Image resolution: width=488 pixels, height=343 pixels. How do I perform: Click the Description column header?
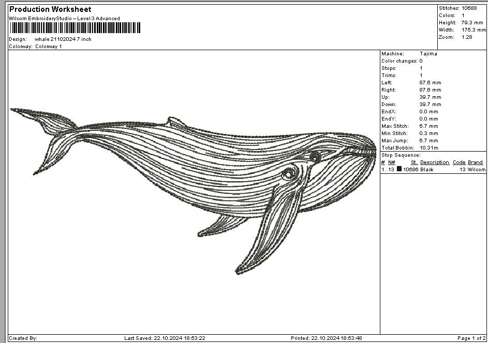(x=435, y=162)
